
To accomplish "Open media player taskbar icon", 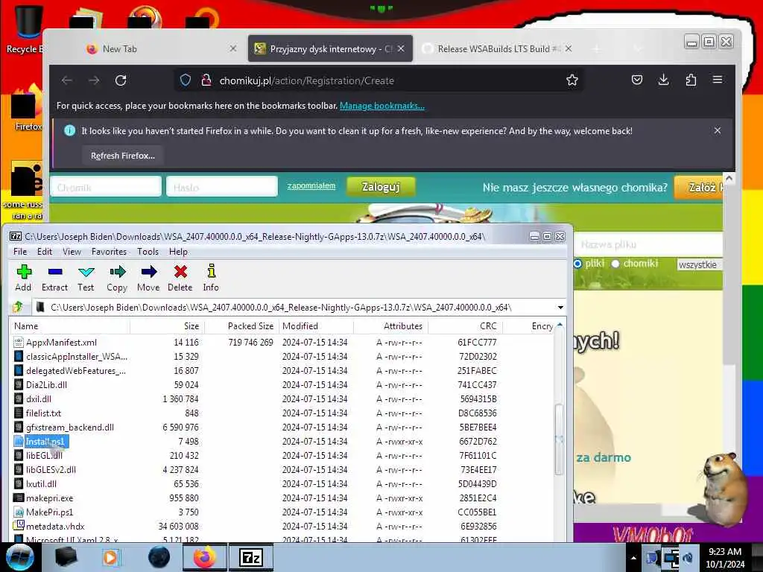I will (110, 557).
